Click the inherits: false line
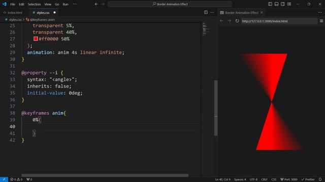Image resolution: width=325 pixels, height=182 pixels. pos(49,86)
